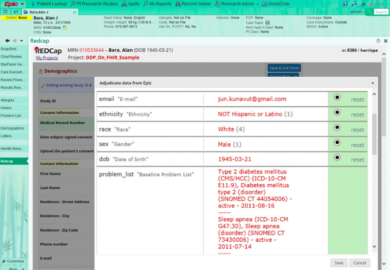The height and width of the screenshot is (270, 390).
Task: Click the help inbox icon top right
Action: click(x=345, y=4)
